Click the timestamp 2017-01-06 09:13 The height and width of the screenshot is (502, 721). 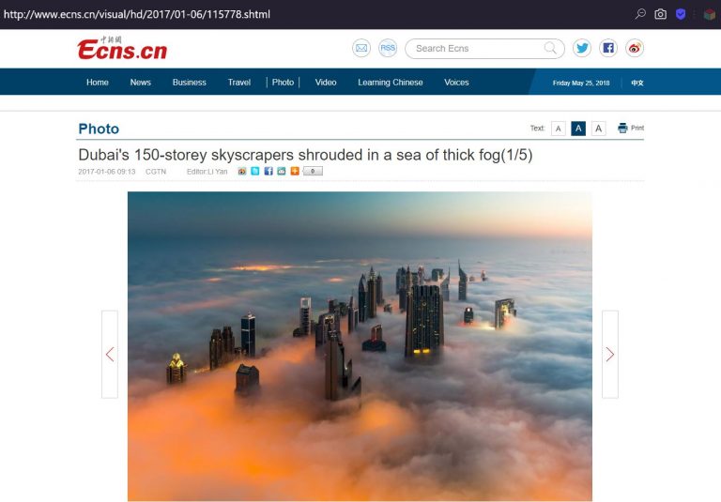107,172
